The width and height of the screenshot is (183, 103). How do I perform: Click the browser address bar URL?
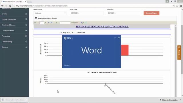pos(42,6)
